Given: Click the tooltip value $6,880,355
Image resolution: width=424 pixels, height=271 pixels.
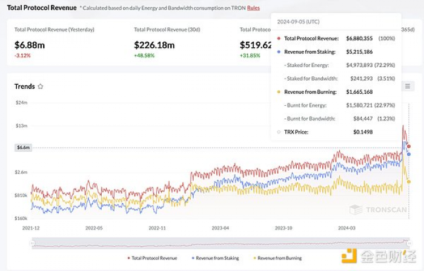Looking at the screenshot, I should pyautogui.click(x=359, y=39).
